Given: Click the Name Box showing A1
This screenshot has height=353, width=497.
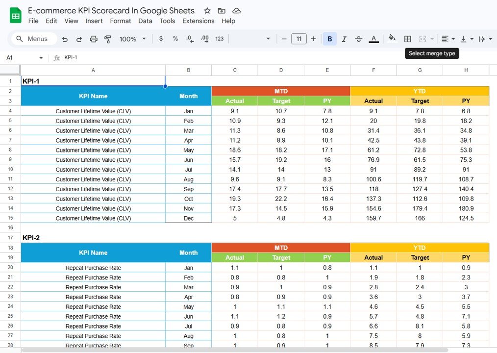Looking at the screenshot, I should pyautogui.click(x=20, y=57).
